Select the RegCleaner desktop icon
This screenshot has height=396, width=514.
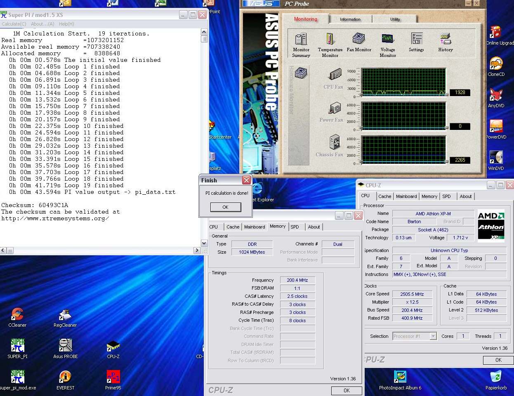pyautogui.click(x=65, y=318)
